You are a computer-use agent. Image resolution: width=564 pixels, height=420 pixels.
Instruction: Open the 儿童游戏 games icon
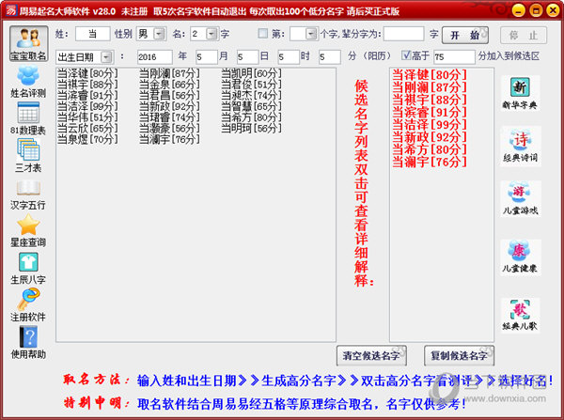520,198
